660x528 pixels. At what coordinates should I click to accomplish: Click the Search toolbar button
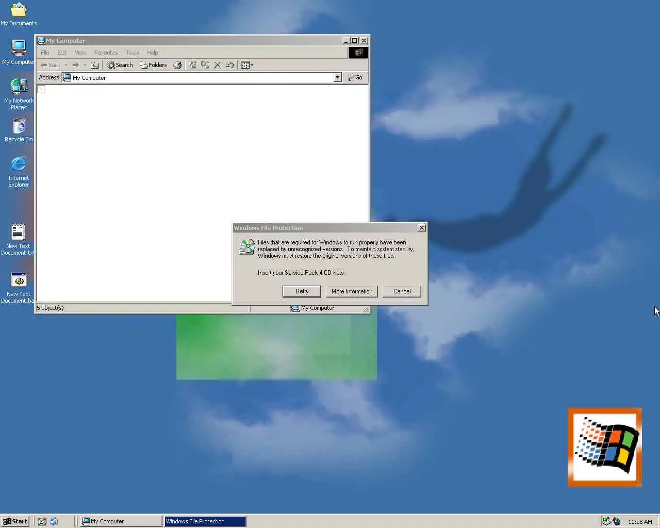point(120,65)
